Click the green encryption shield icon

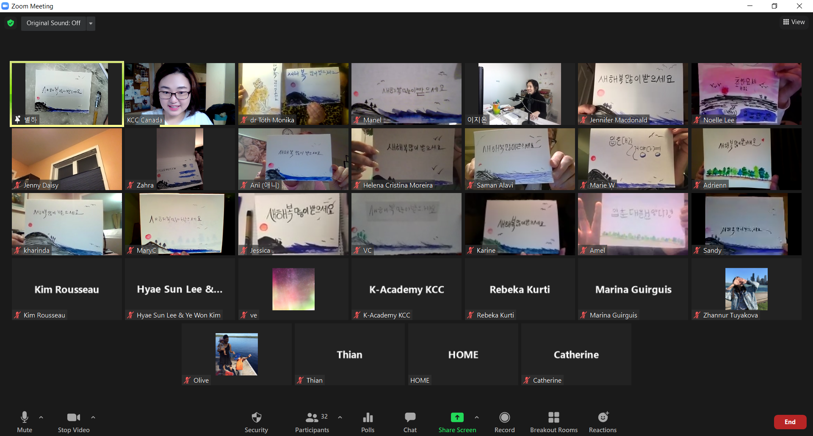coord(11,23)
